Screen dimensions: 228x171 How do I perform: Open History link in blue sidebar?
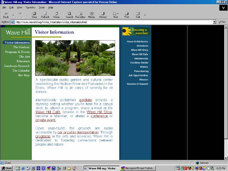144,67
